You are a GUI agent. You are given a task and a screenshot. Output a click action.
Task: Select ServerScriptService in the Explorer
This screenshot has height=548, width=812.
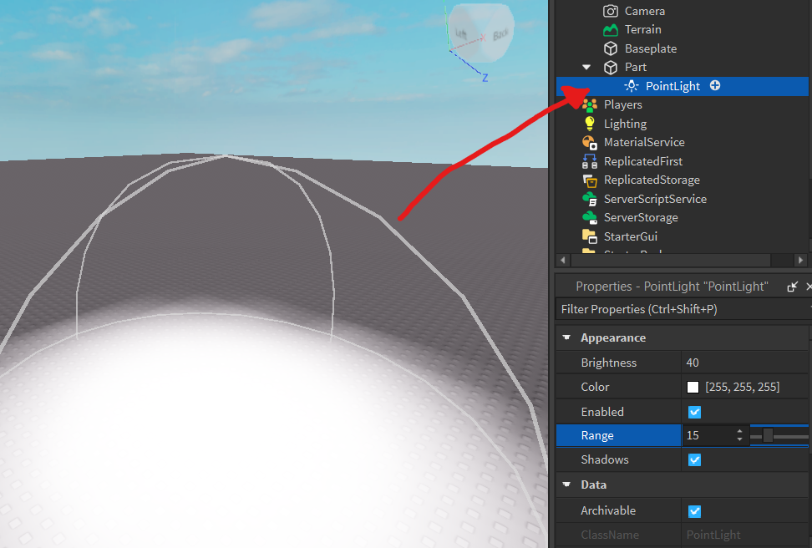point(655,199)
